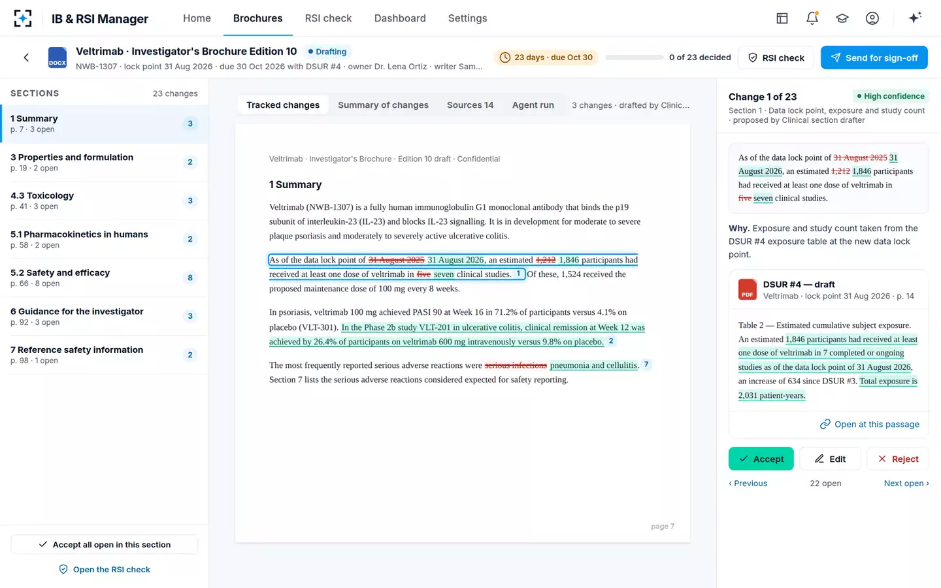Select section 6 Guidance for the investigator
Screen dimensions: 941x588
point(104,316)
